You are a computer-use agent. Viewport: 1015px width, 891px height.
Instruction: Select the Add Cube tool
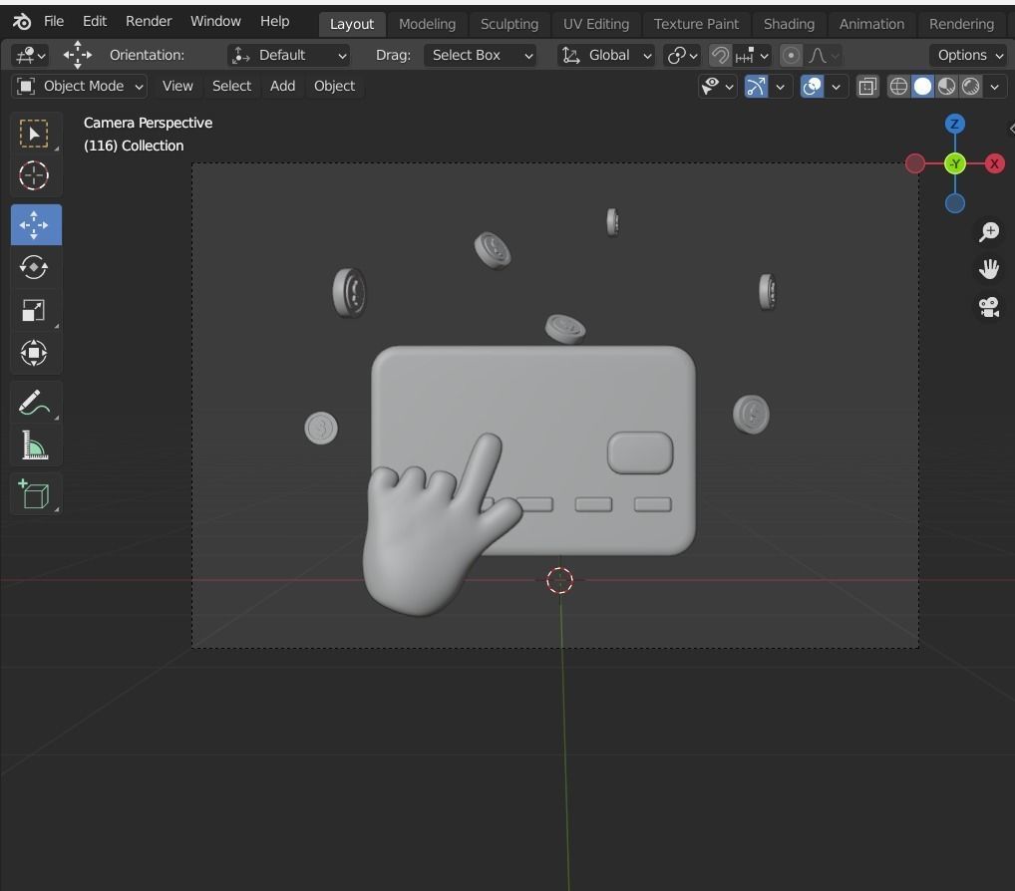tap(34, 493)
